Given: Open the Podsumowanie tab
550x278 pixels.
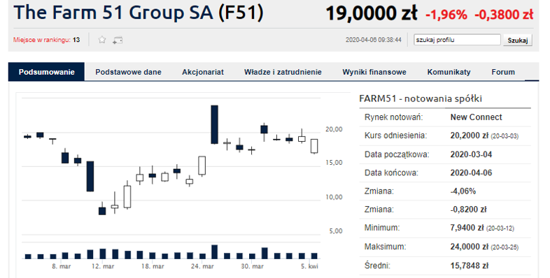Looking at the screenshot, I should (x=47, y=72).
